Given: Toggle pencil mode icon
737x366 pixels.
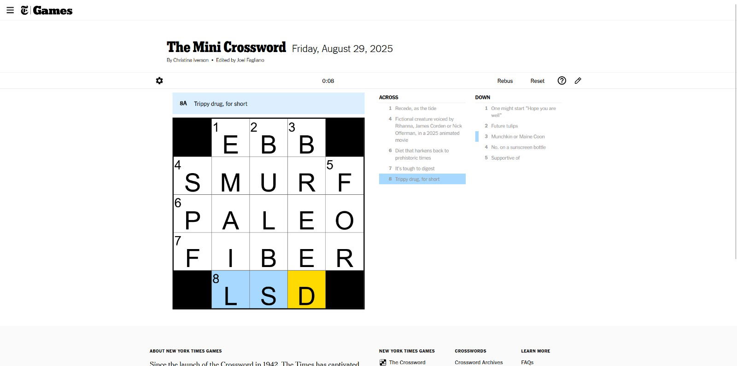Looking at the screenshot, I should [x=578, y=81].
